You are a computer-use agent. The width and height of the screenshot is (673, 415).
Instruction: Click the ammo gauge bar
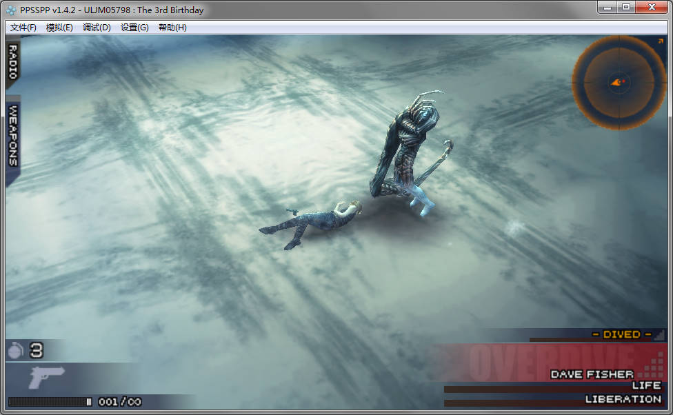coord(50,402)
